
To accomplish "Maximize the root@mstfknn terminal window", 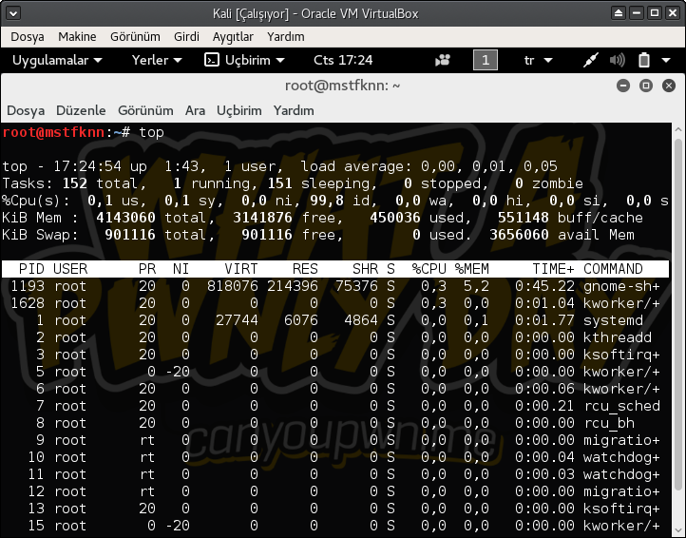I will pyautogui.click(x=645, y=86).
